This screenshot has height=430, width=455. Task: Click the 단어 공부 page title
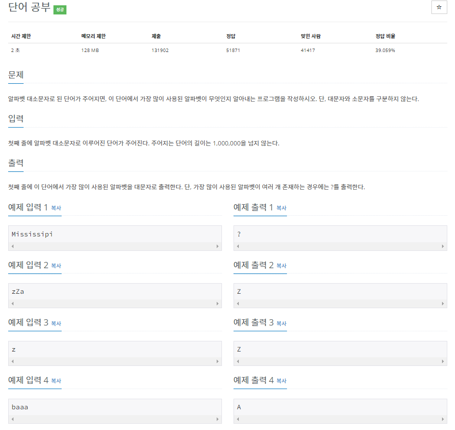point(29,7)
